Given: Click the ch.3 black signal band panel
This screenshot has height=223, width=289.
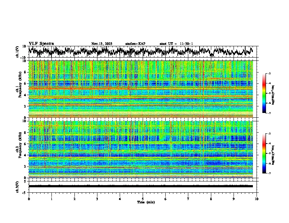Looking at the screenshot, I should [x=141, y=186].
